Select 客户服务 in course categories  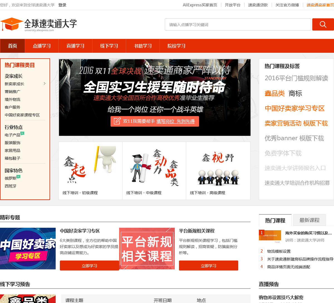tap(13, 107)
